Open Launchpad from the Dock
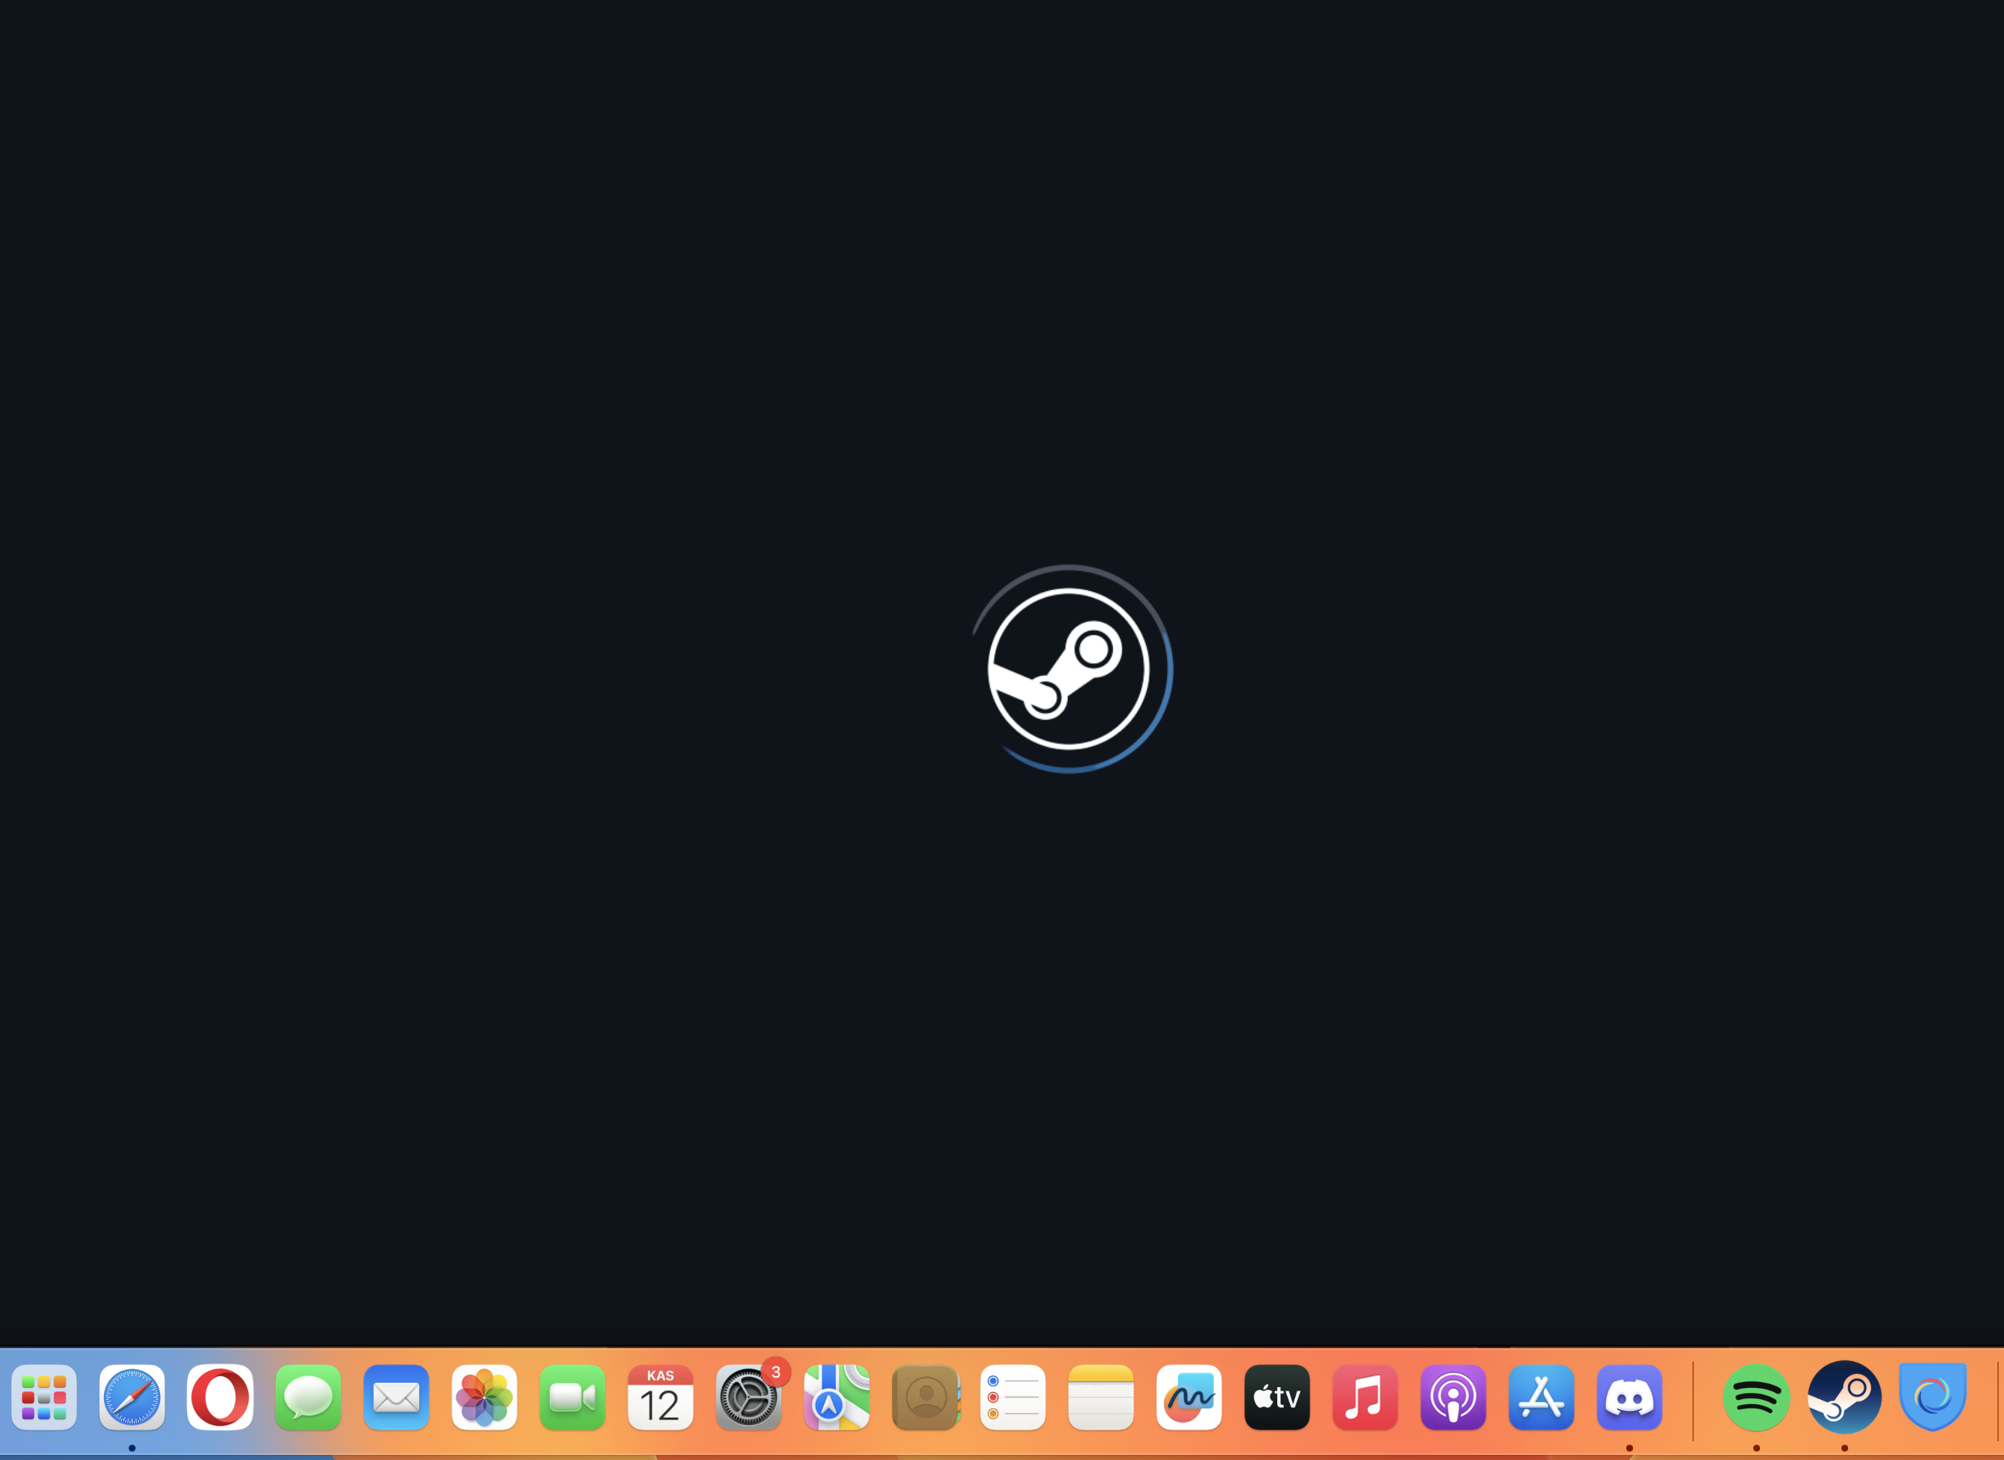The height and width of the screenshot is (1460, 2004). tap(43, 1397)
